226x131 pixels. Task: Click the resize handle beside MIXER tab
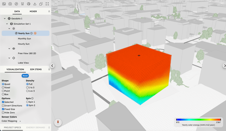click(49, 11)
